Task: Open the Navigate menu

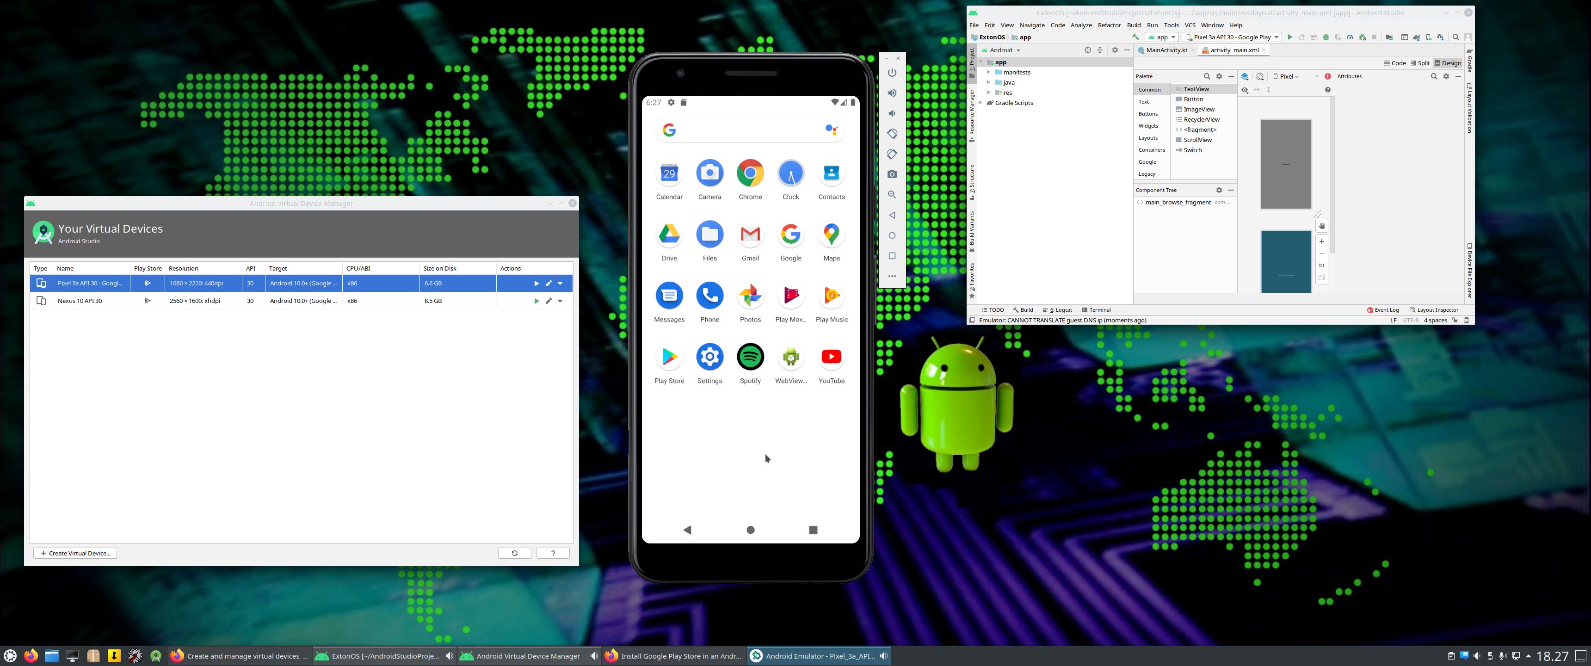Action: pos(1031,25)
